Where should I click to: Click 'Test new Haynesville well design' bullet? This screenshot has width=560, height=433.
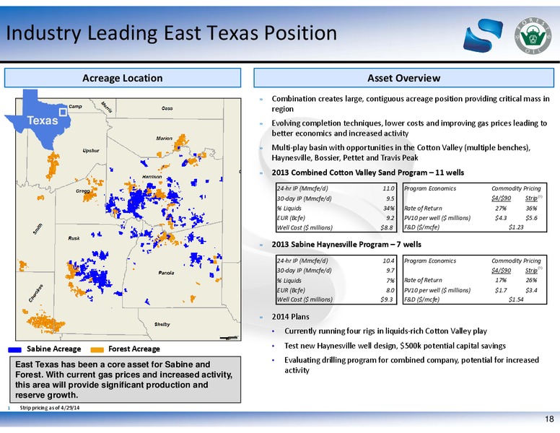(395, 346)
